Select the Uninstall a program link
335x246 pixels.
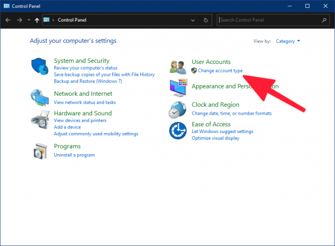tap(74, 155)
